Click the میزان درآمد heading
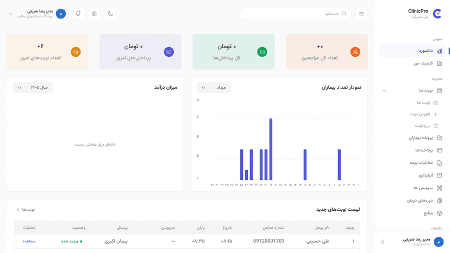 coord(166,87)
